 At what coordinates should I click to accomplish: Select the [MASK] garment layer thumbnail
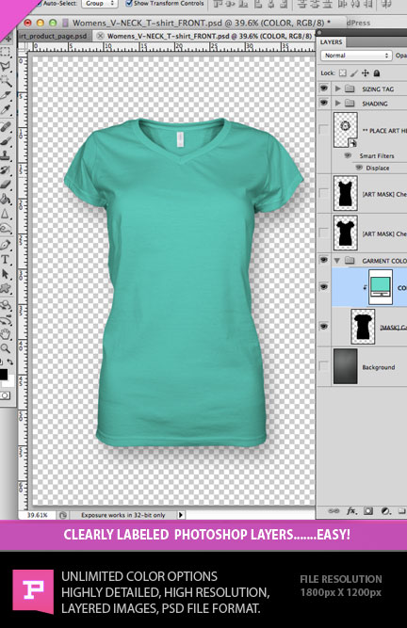tap(363, 327)
